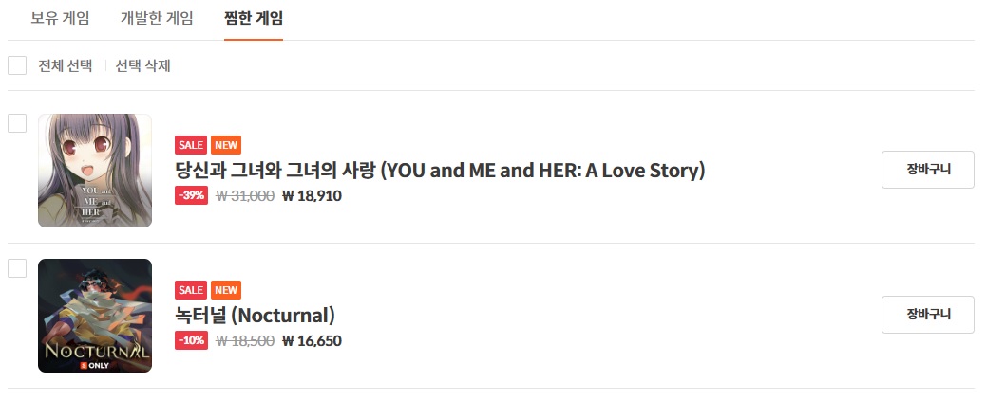Click the SALE badge on YOU and ME and HER
This screenshot has width=986, height=400.
(191, 145)
